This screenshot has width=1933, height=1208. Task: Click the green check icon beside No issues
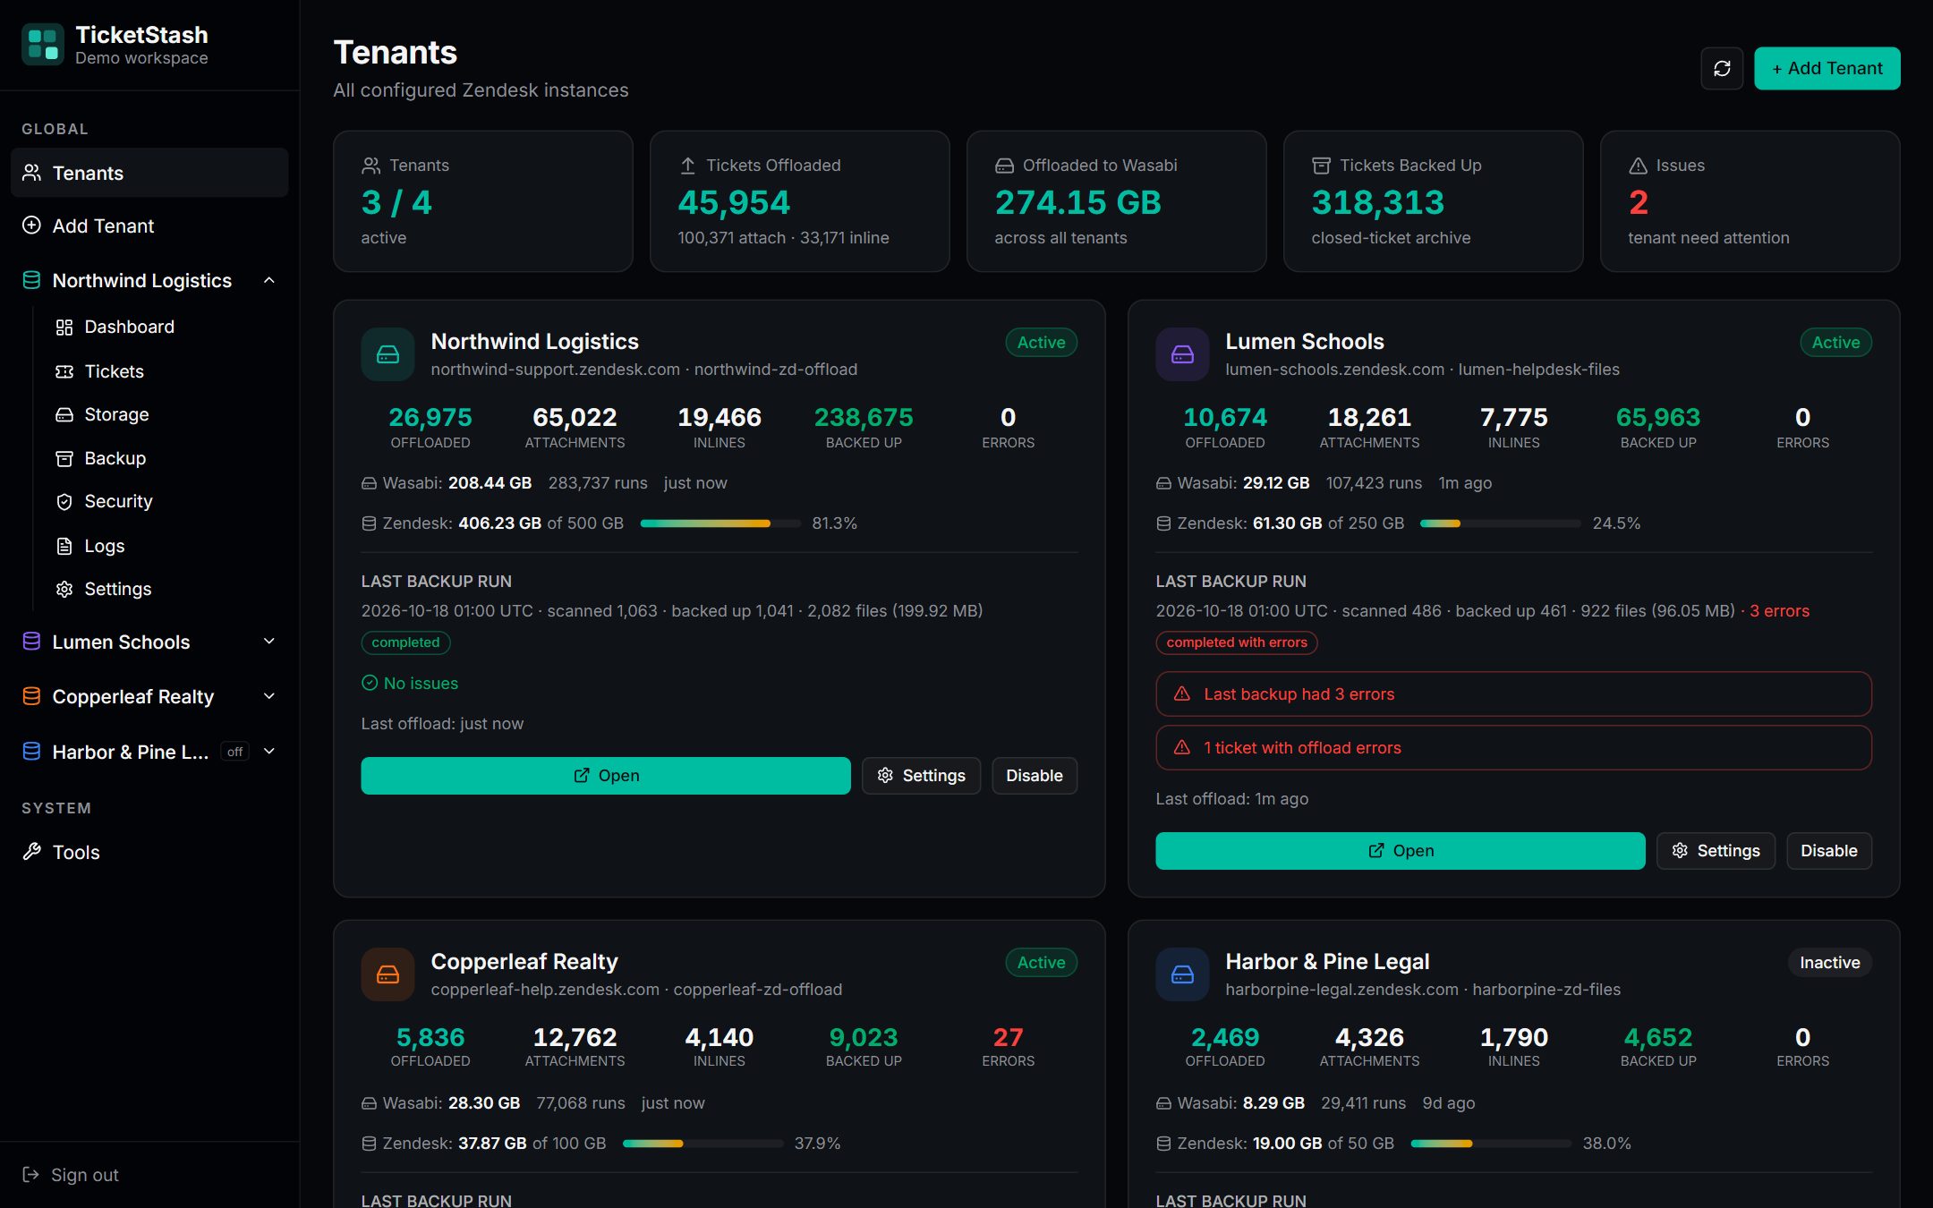[370, 683]
